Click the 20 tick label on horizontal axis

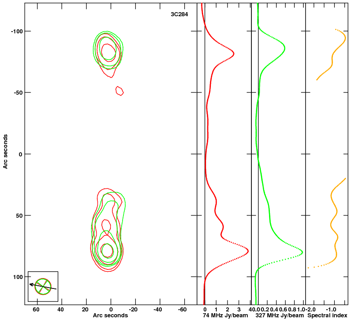[x=85, y=310]
